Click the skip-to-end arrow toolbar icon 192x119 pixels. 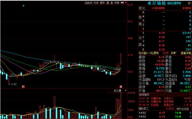tap(122, 3)
